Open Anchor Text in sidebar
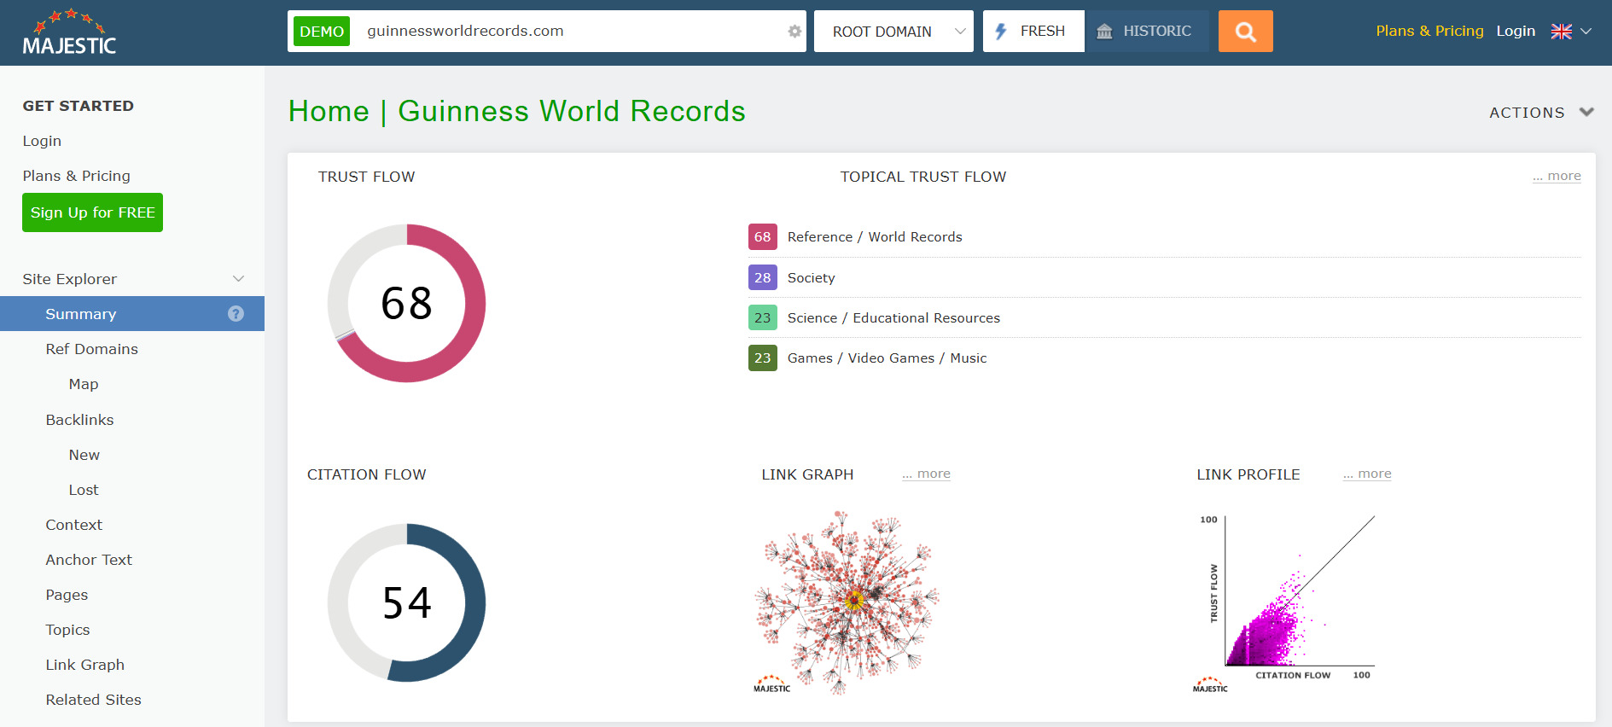The height and width of the screenshot is (727, 1612). click(x=89, y=560)
